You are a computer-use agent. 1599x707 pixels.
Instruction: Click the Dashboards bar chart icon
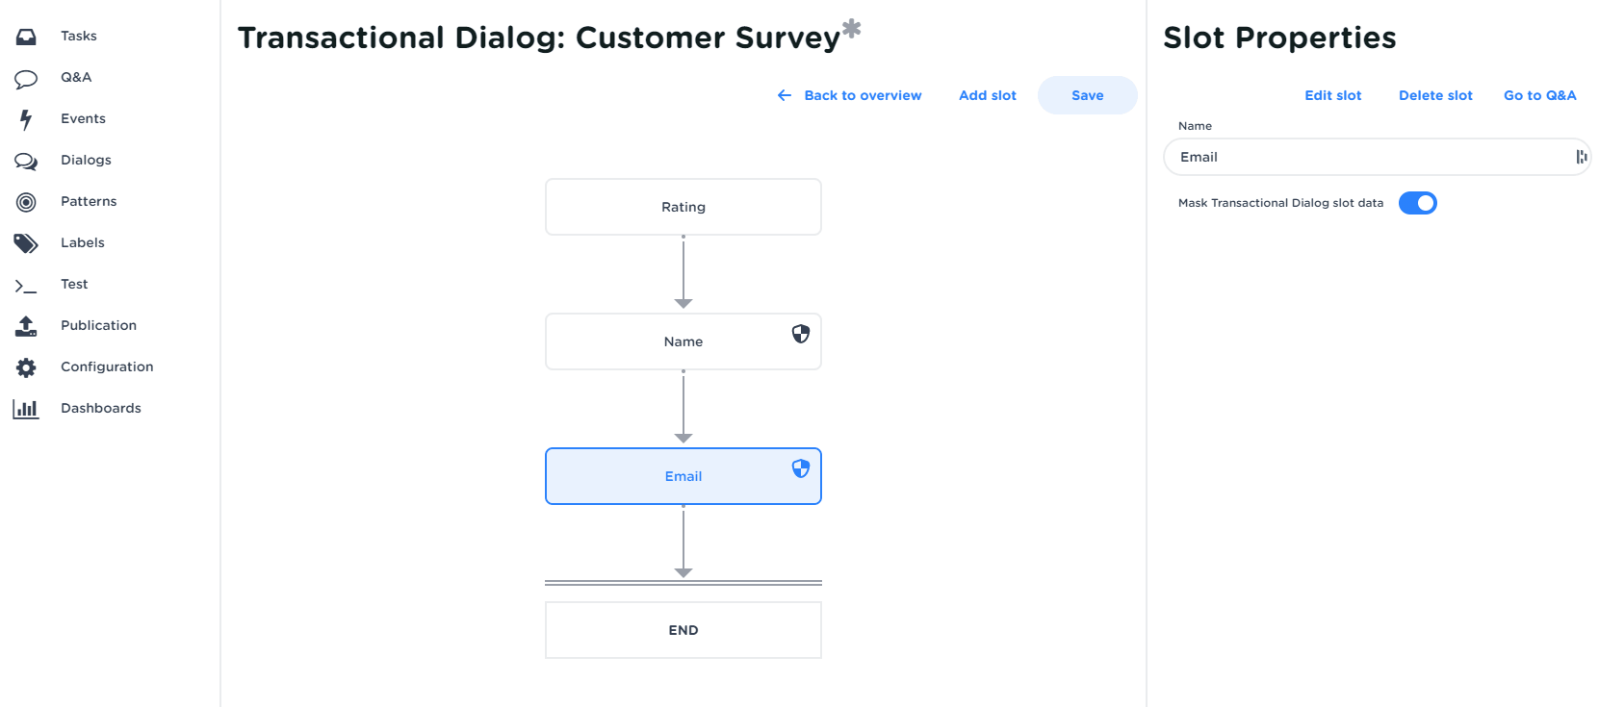26,409
